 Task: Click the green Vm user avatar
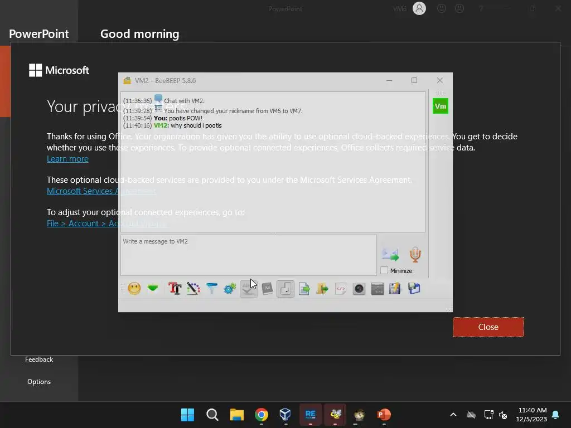[441, 106]
